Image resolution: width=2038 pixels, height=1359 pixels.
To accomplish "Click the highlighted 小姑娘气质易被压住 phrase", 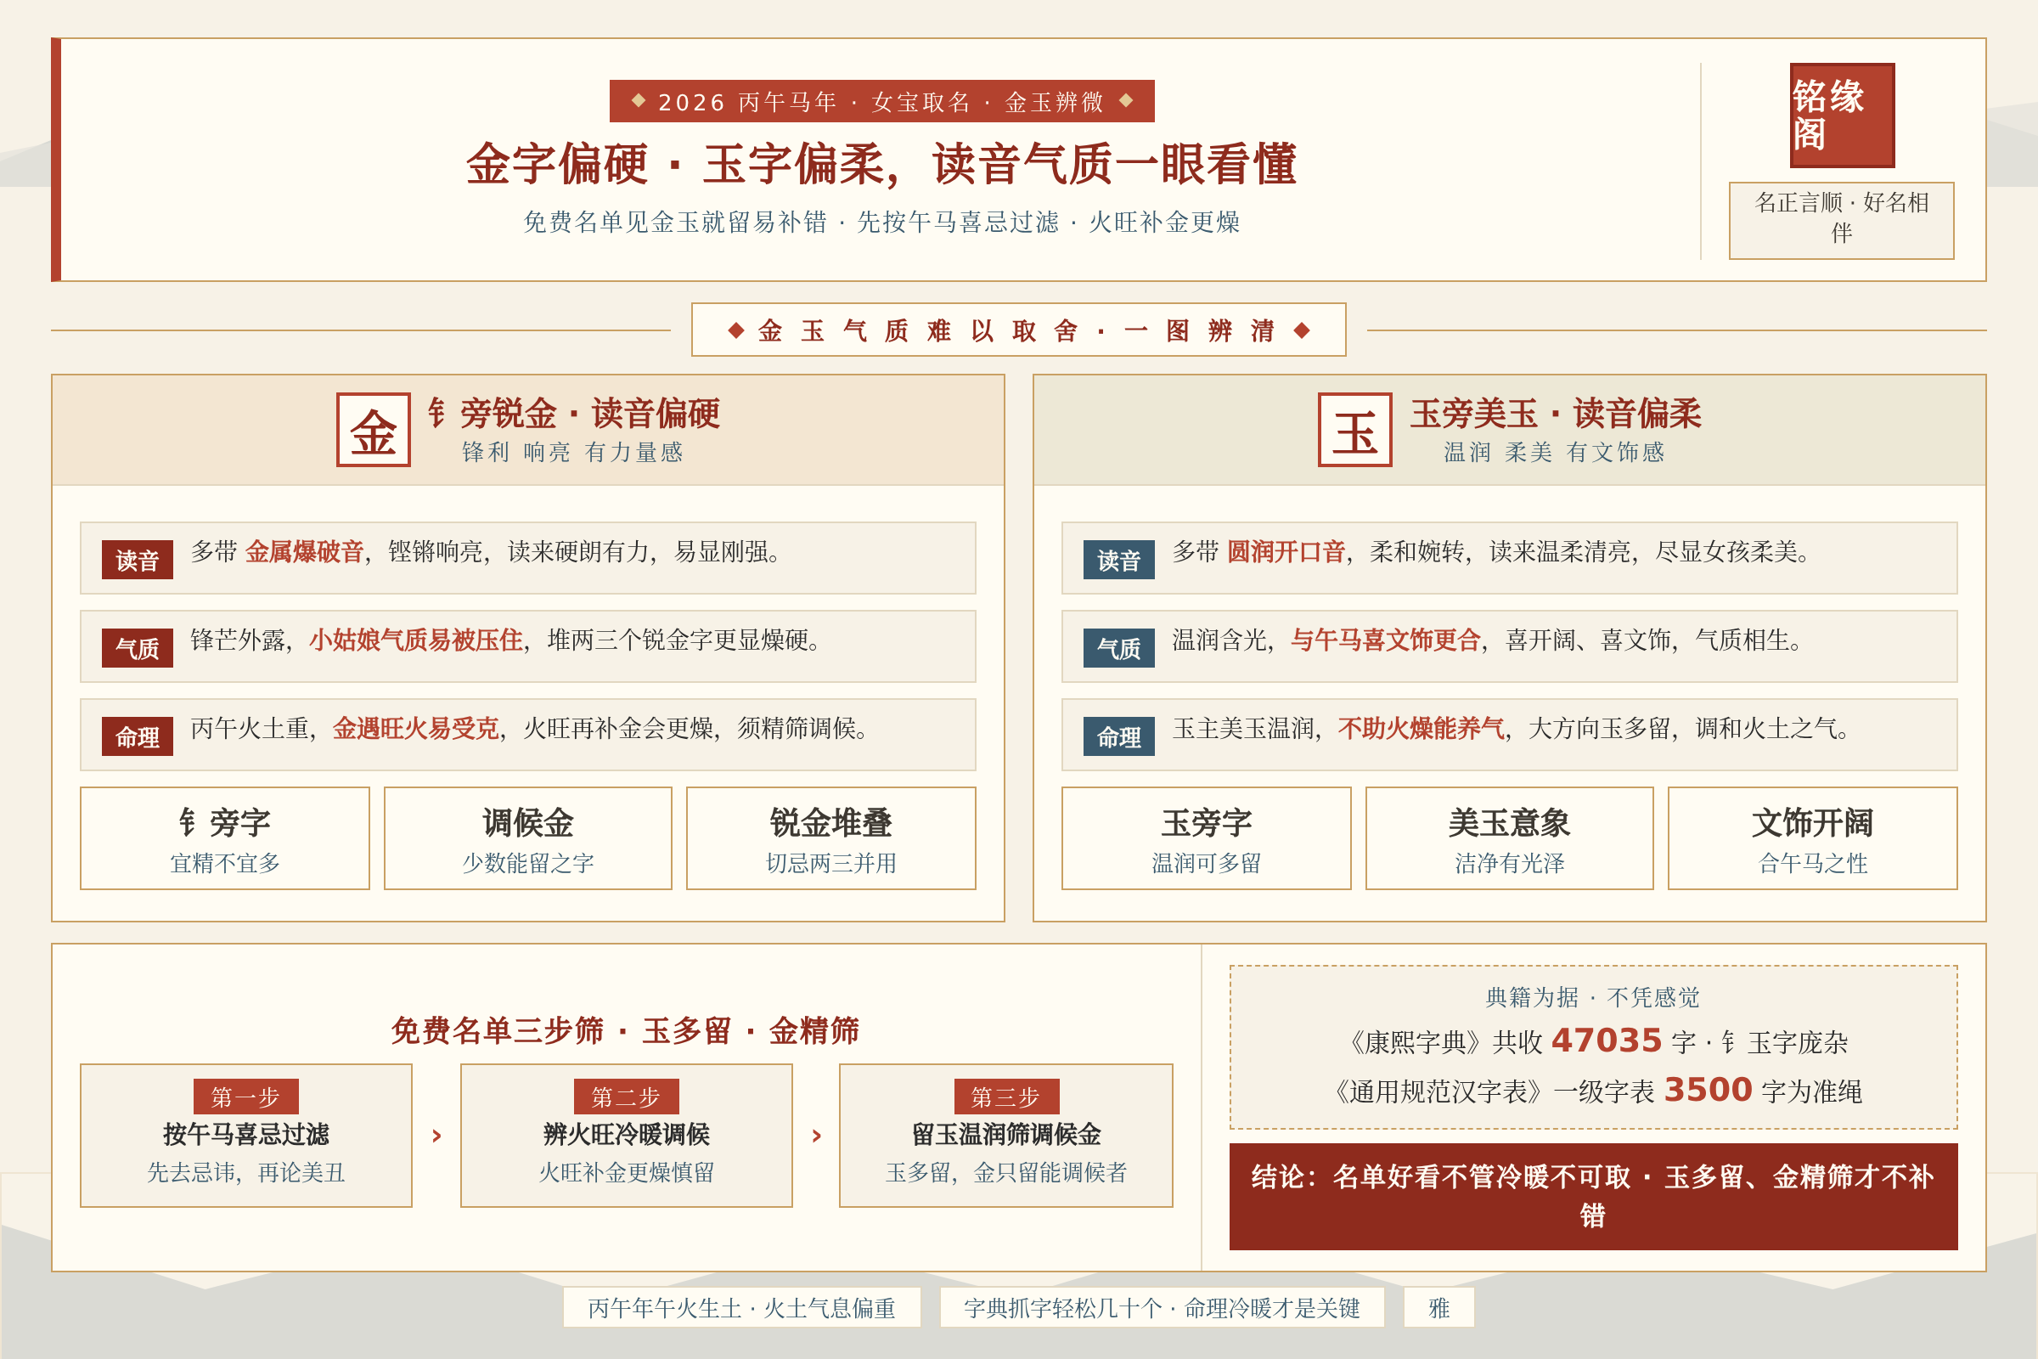I will pyautogui.click(x=416, y=640).
